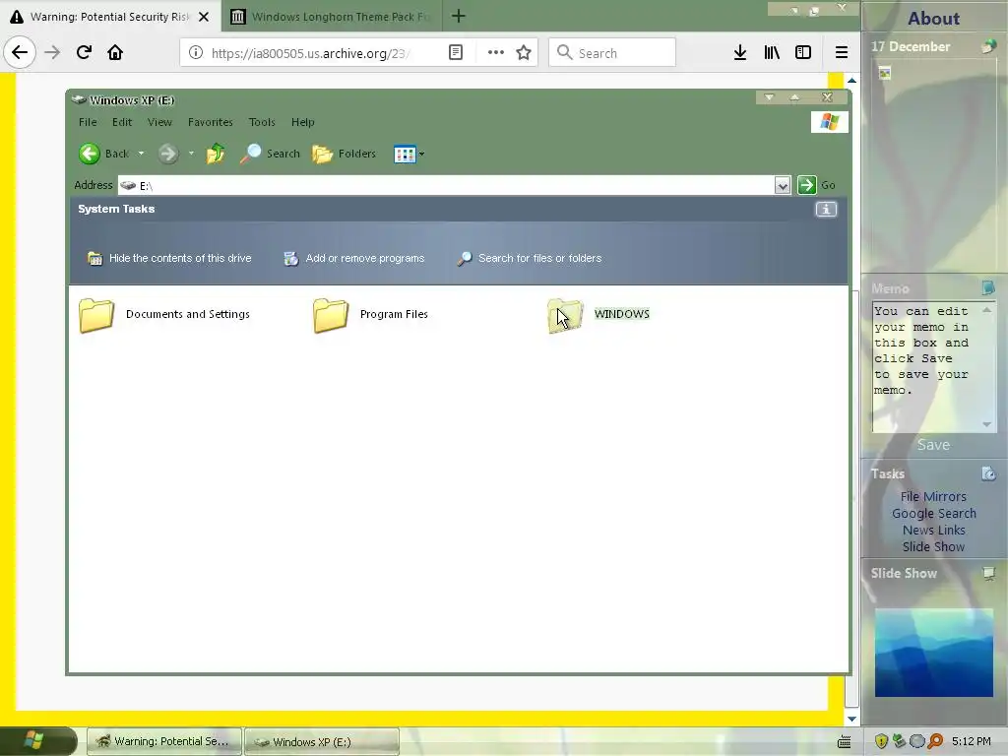
Task: Expand the Forward history dropdown arrow
Action: pyautogui.click(x=191, y=154)
